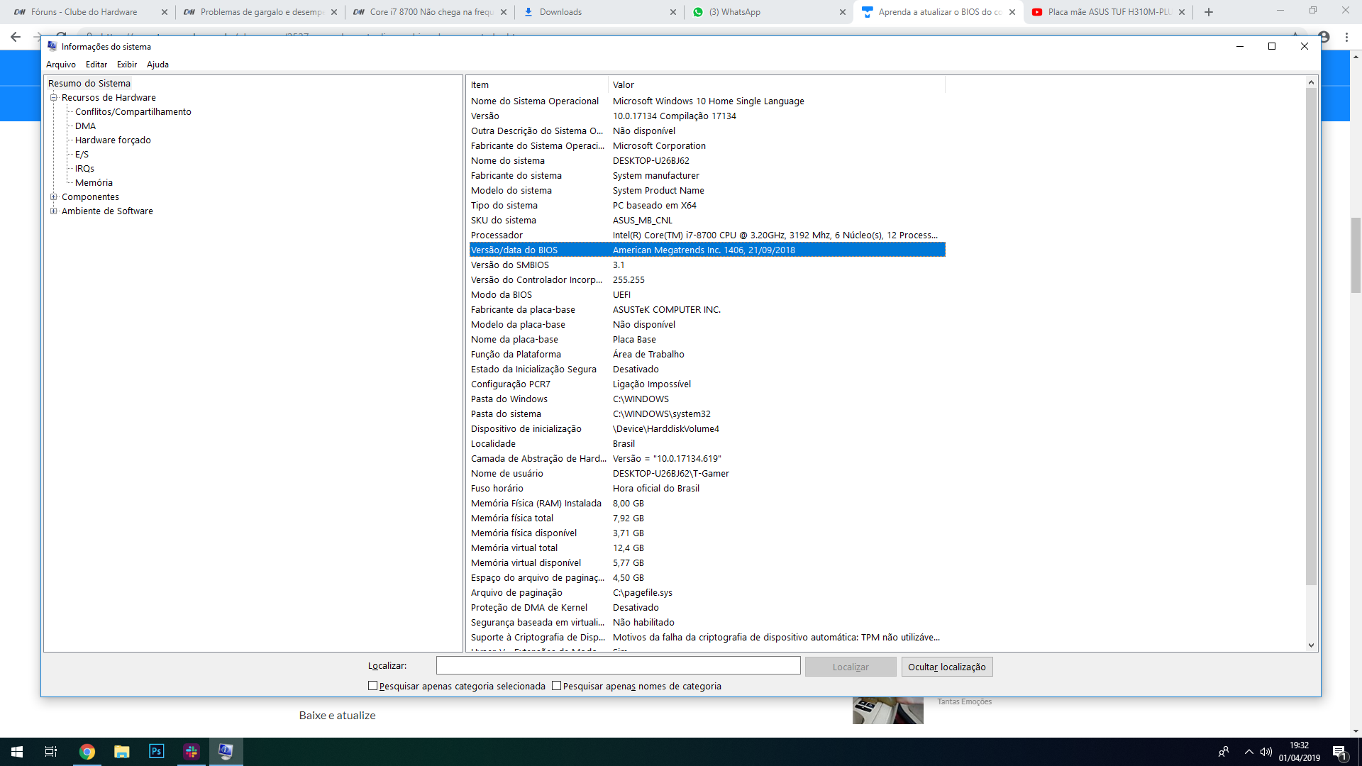Select E/S tree item
The width and height of the screenshot is (1362, 766).
point(82,155)
